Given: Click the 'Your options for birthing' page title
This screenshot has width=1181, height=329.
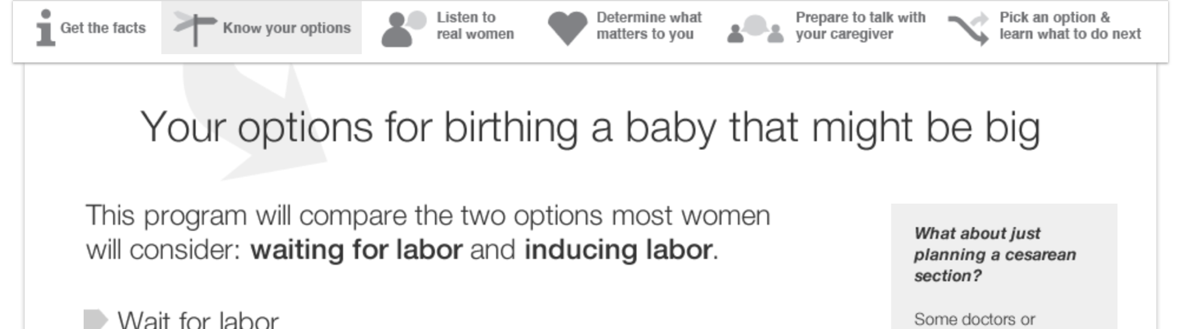Looking at the screenshot, I should [x=590, y=128].
